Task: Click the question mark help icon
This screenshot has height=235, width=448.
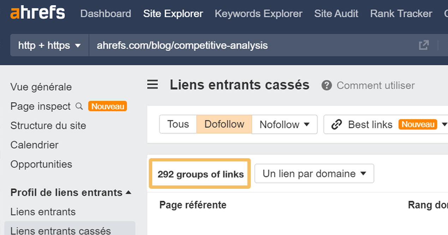Action: tap(327, 85)
